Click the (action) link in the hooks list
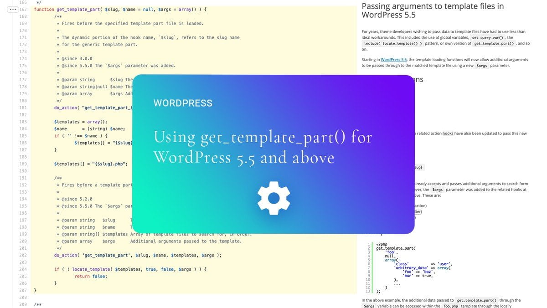Viewport: 547px width, 308px height. 420,205
